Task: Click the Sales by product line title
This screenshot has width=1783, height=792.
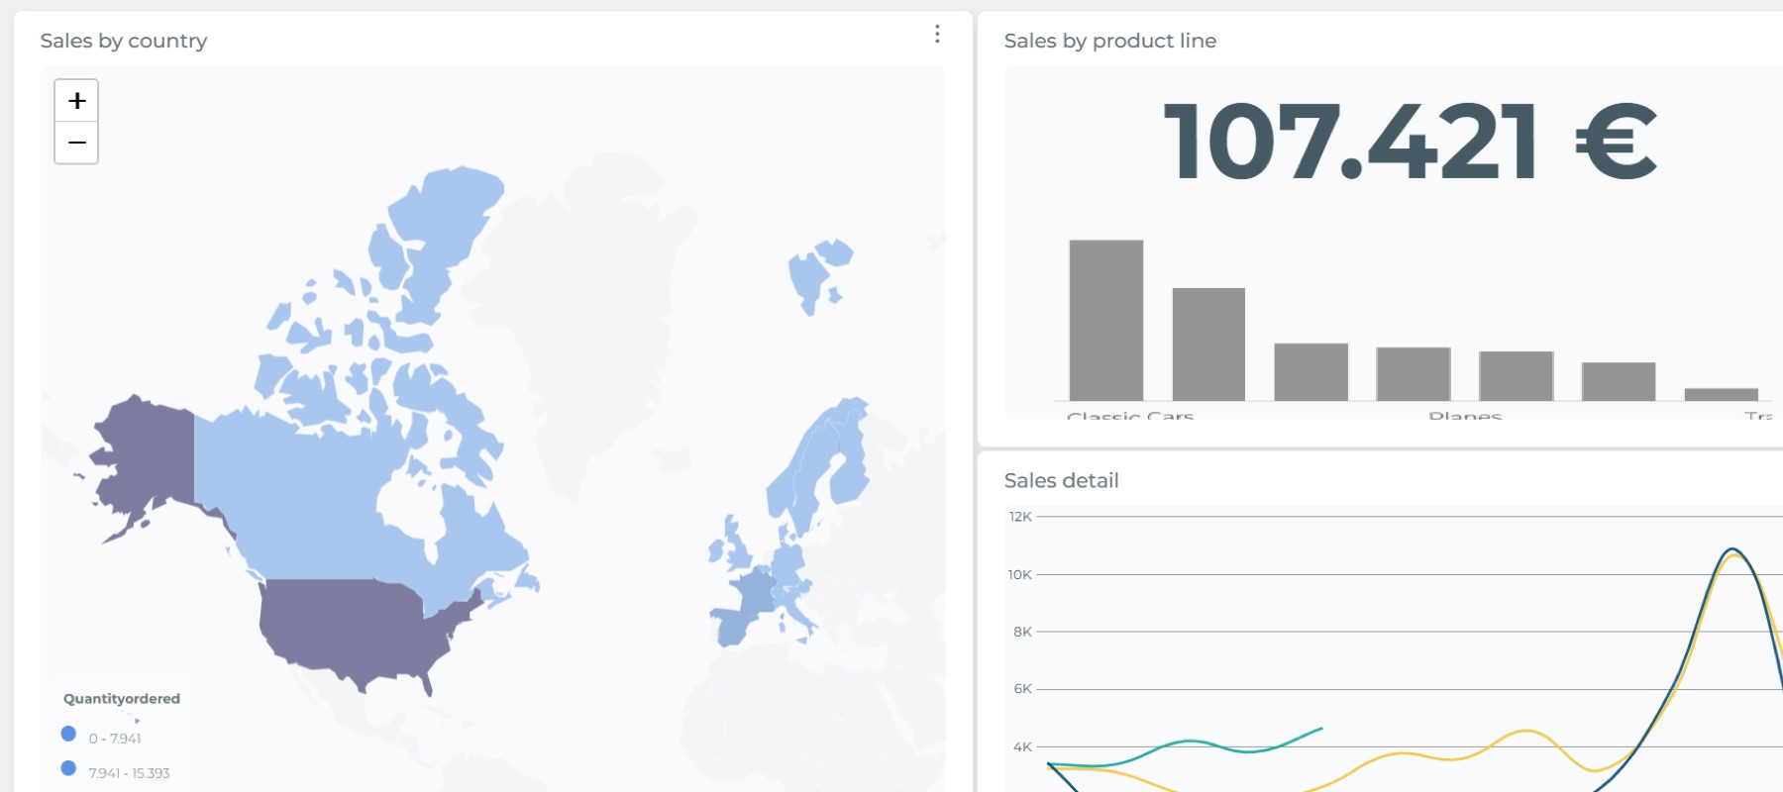Action: [x=1109, y=41]
